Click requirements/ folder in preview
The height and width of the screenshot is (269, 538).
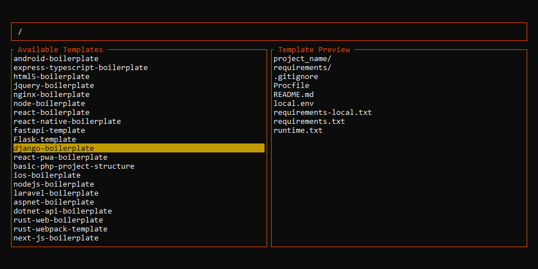point(302,68)
